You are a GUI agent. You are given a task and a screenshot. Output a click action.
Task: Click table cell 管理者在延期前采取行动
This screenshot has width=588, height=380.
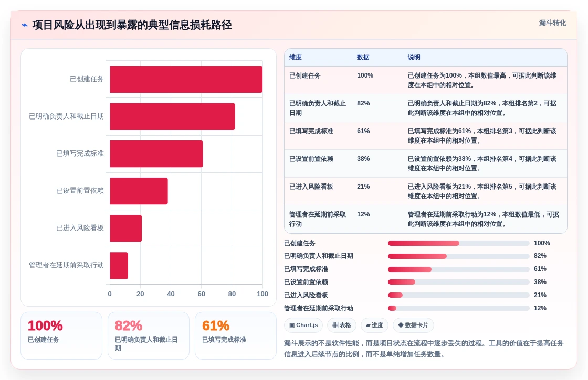click(318, 219)
